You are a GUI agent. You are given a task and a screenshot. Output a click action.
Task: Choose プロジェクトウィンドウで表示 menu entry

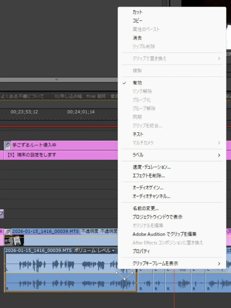tap(157, 217)
